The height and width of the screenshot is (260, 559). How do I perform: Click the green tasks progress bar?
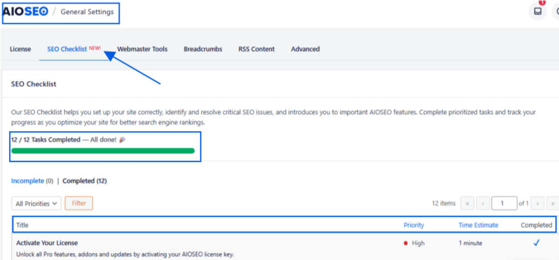click(x=103, y=150)
